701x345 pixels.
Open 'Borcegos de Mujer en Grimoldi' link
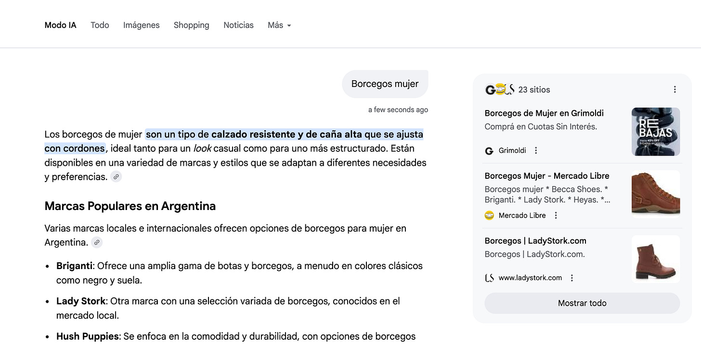pyautogui.click(x=544, y=113)
